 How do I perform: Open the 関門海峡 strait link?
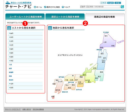point(61,77)
